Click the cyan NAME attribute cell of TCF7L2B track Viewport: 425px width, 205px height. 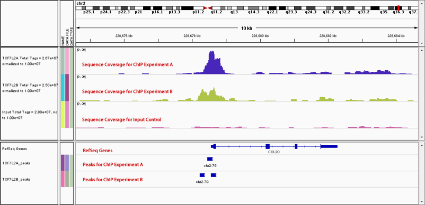coord(63,88)
